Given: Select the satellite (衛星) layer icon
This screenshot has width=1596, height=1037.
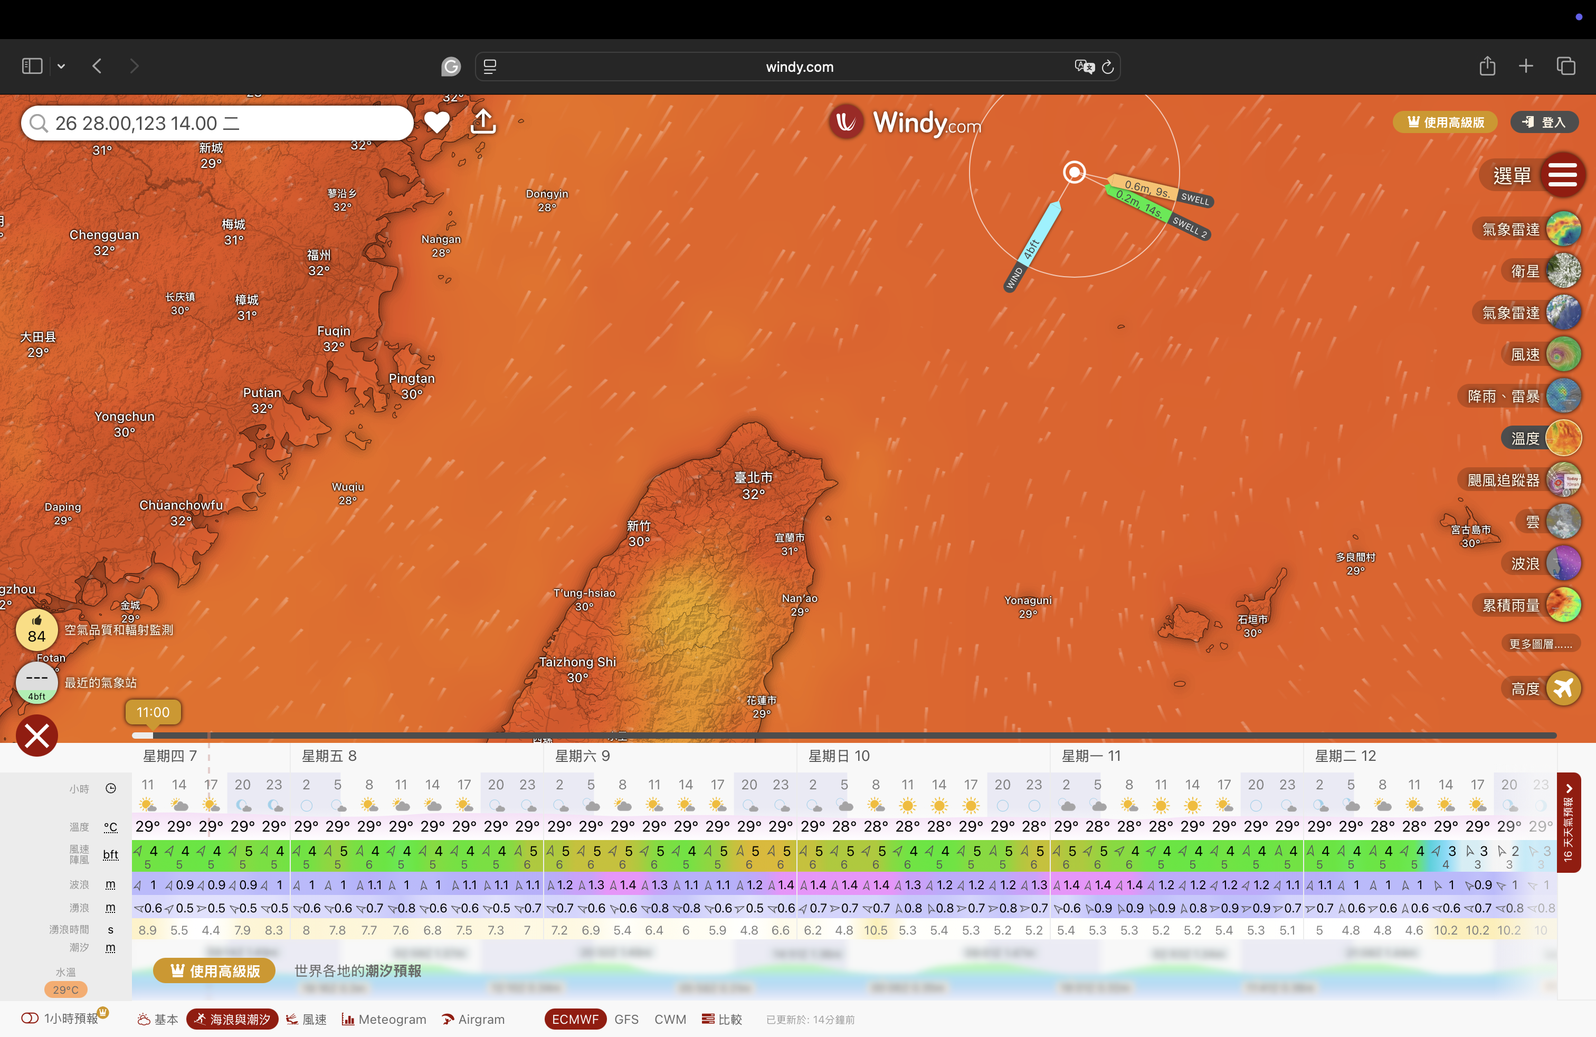Looking at the screenshot, I should (1563, 271).
